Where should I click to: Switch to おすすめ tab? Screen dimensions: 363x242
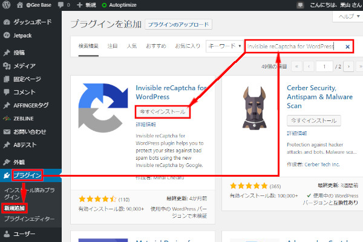coord(156,46)
